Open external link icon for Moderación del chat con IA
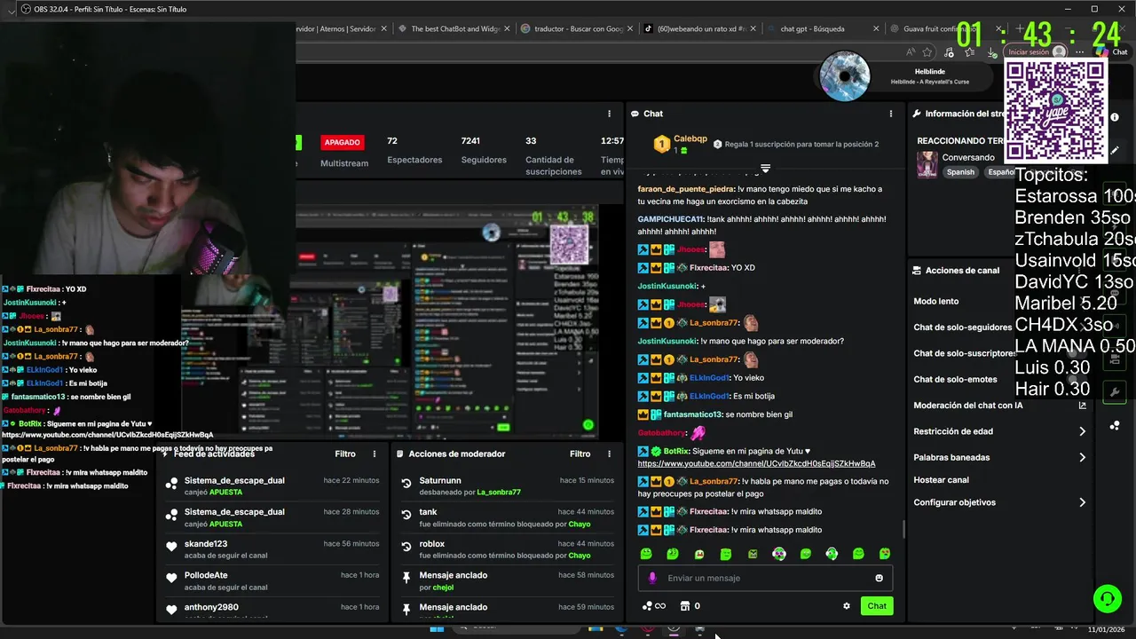Image resolution: width=1136 pixels, height=639 pixels. (x=1082, y=406)
